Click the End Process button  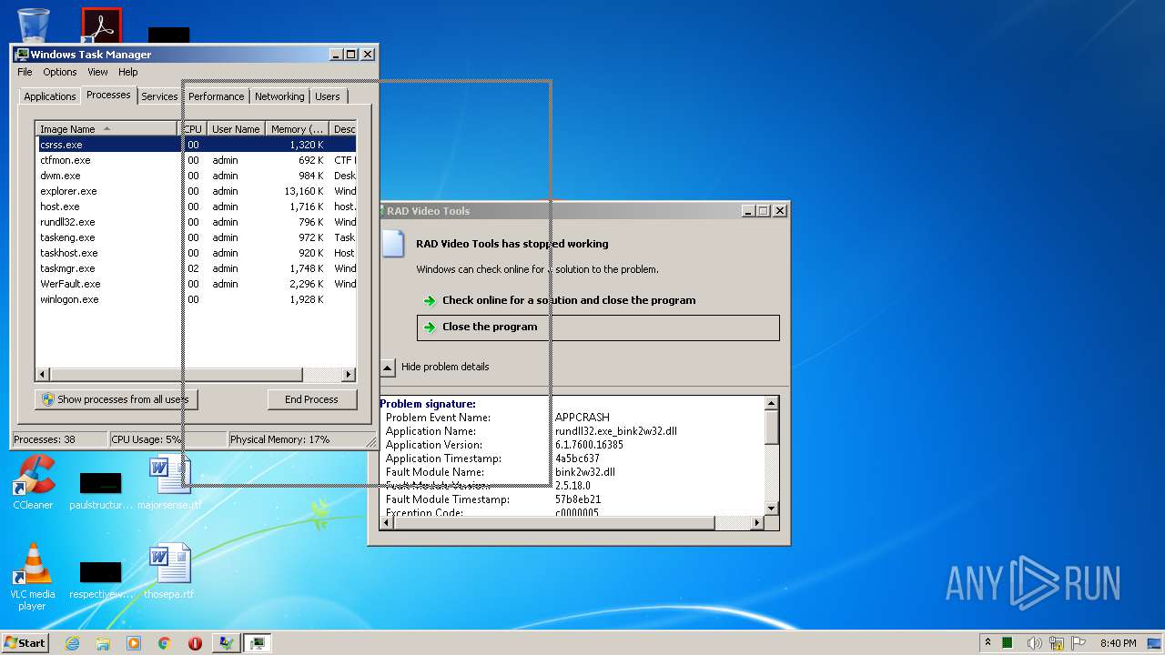click(x=311, y=399)
